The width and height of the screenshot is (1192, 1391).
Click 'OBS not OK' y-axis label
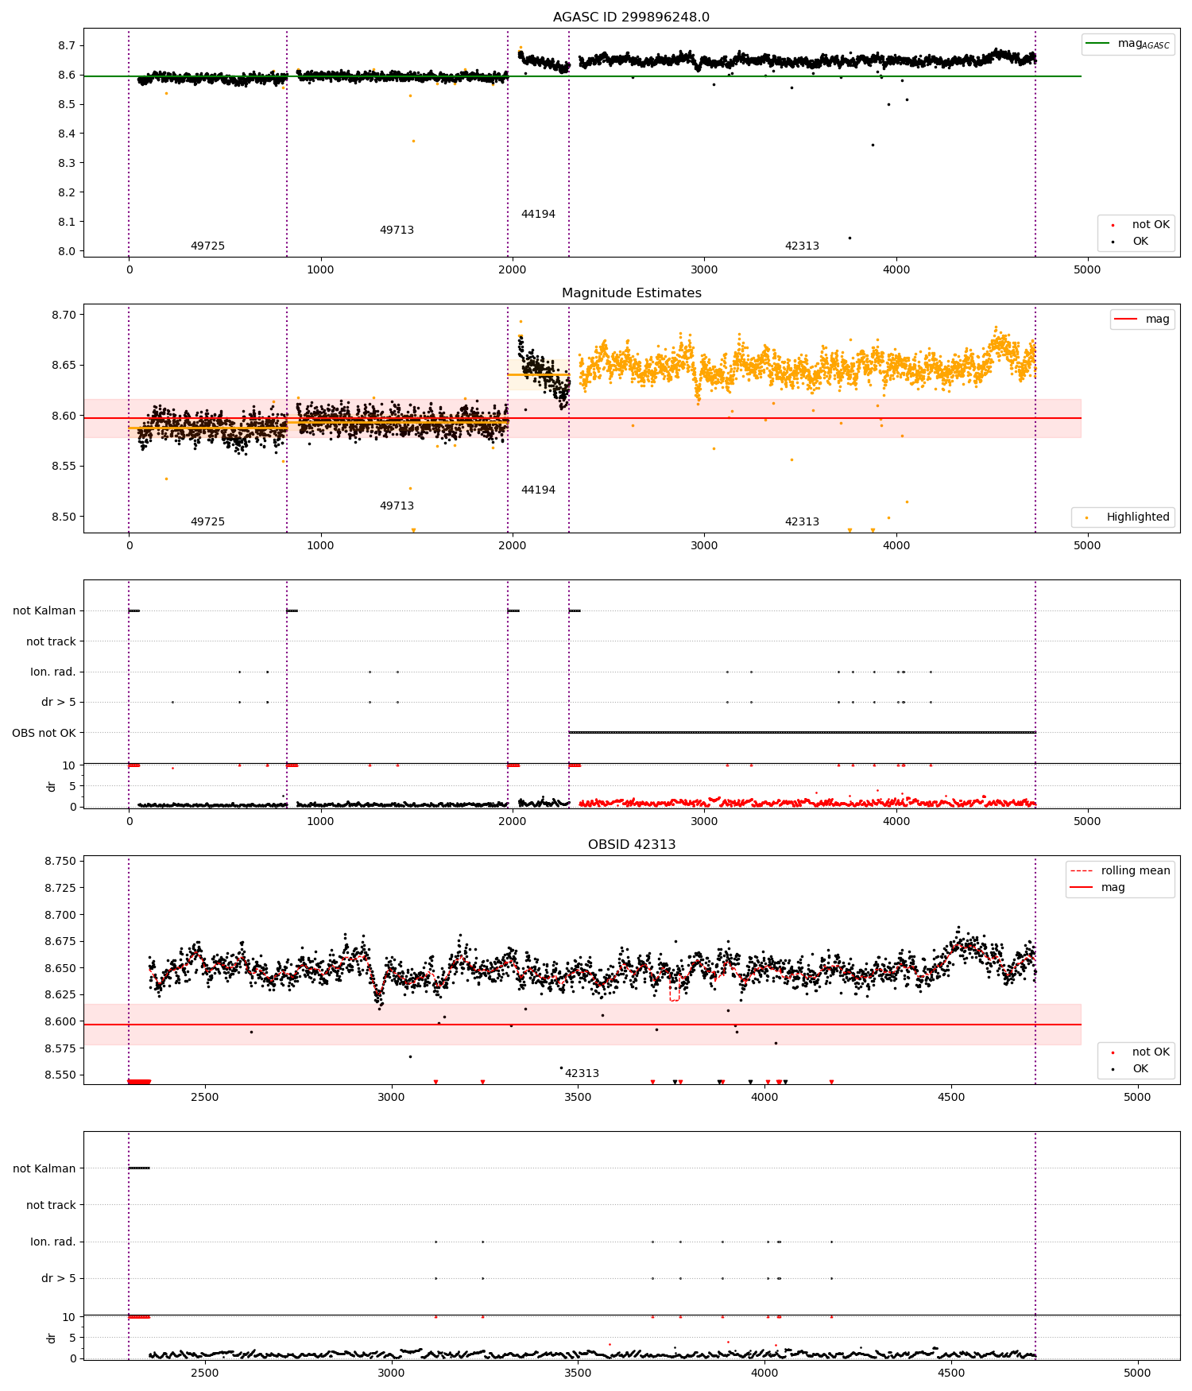click(x=44, y=733)
